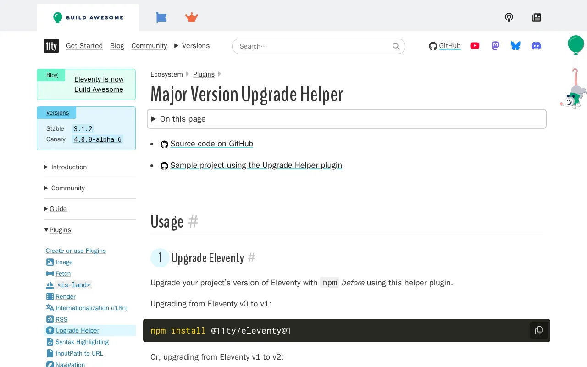
Task: Click the possum balloon mascot
Action: click(573, 72)
